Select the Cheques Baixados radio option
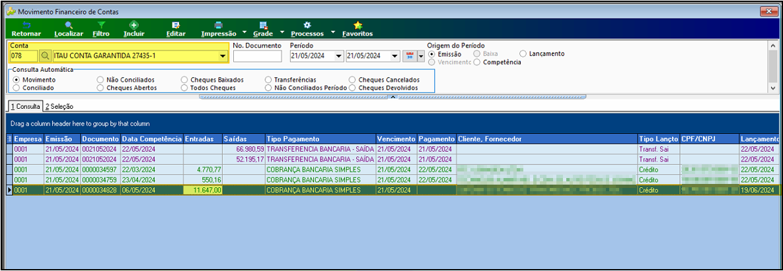This screenshot has height=271, width=783. (184, 80)
